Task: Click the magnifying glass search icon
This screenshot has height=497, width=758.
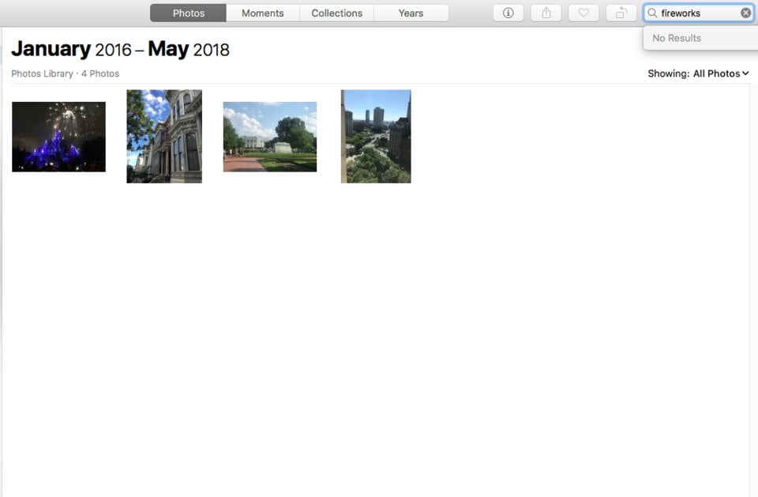Action: pos(652,13)
